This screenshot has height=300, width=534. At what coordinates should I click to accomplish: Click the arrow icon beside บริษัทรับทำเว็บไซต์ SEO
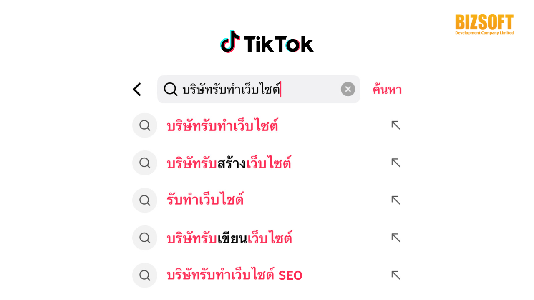pos(395,275)
